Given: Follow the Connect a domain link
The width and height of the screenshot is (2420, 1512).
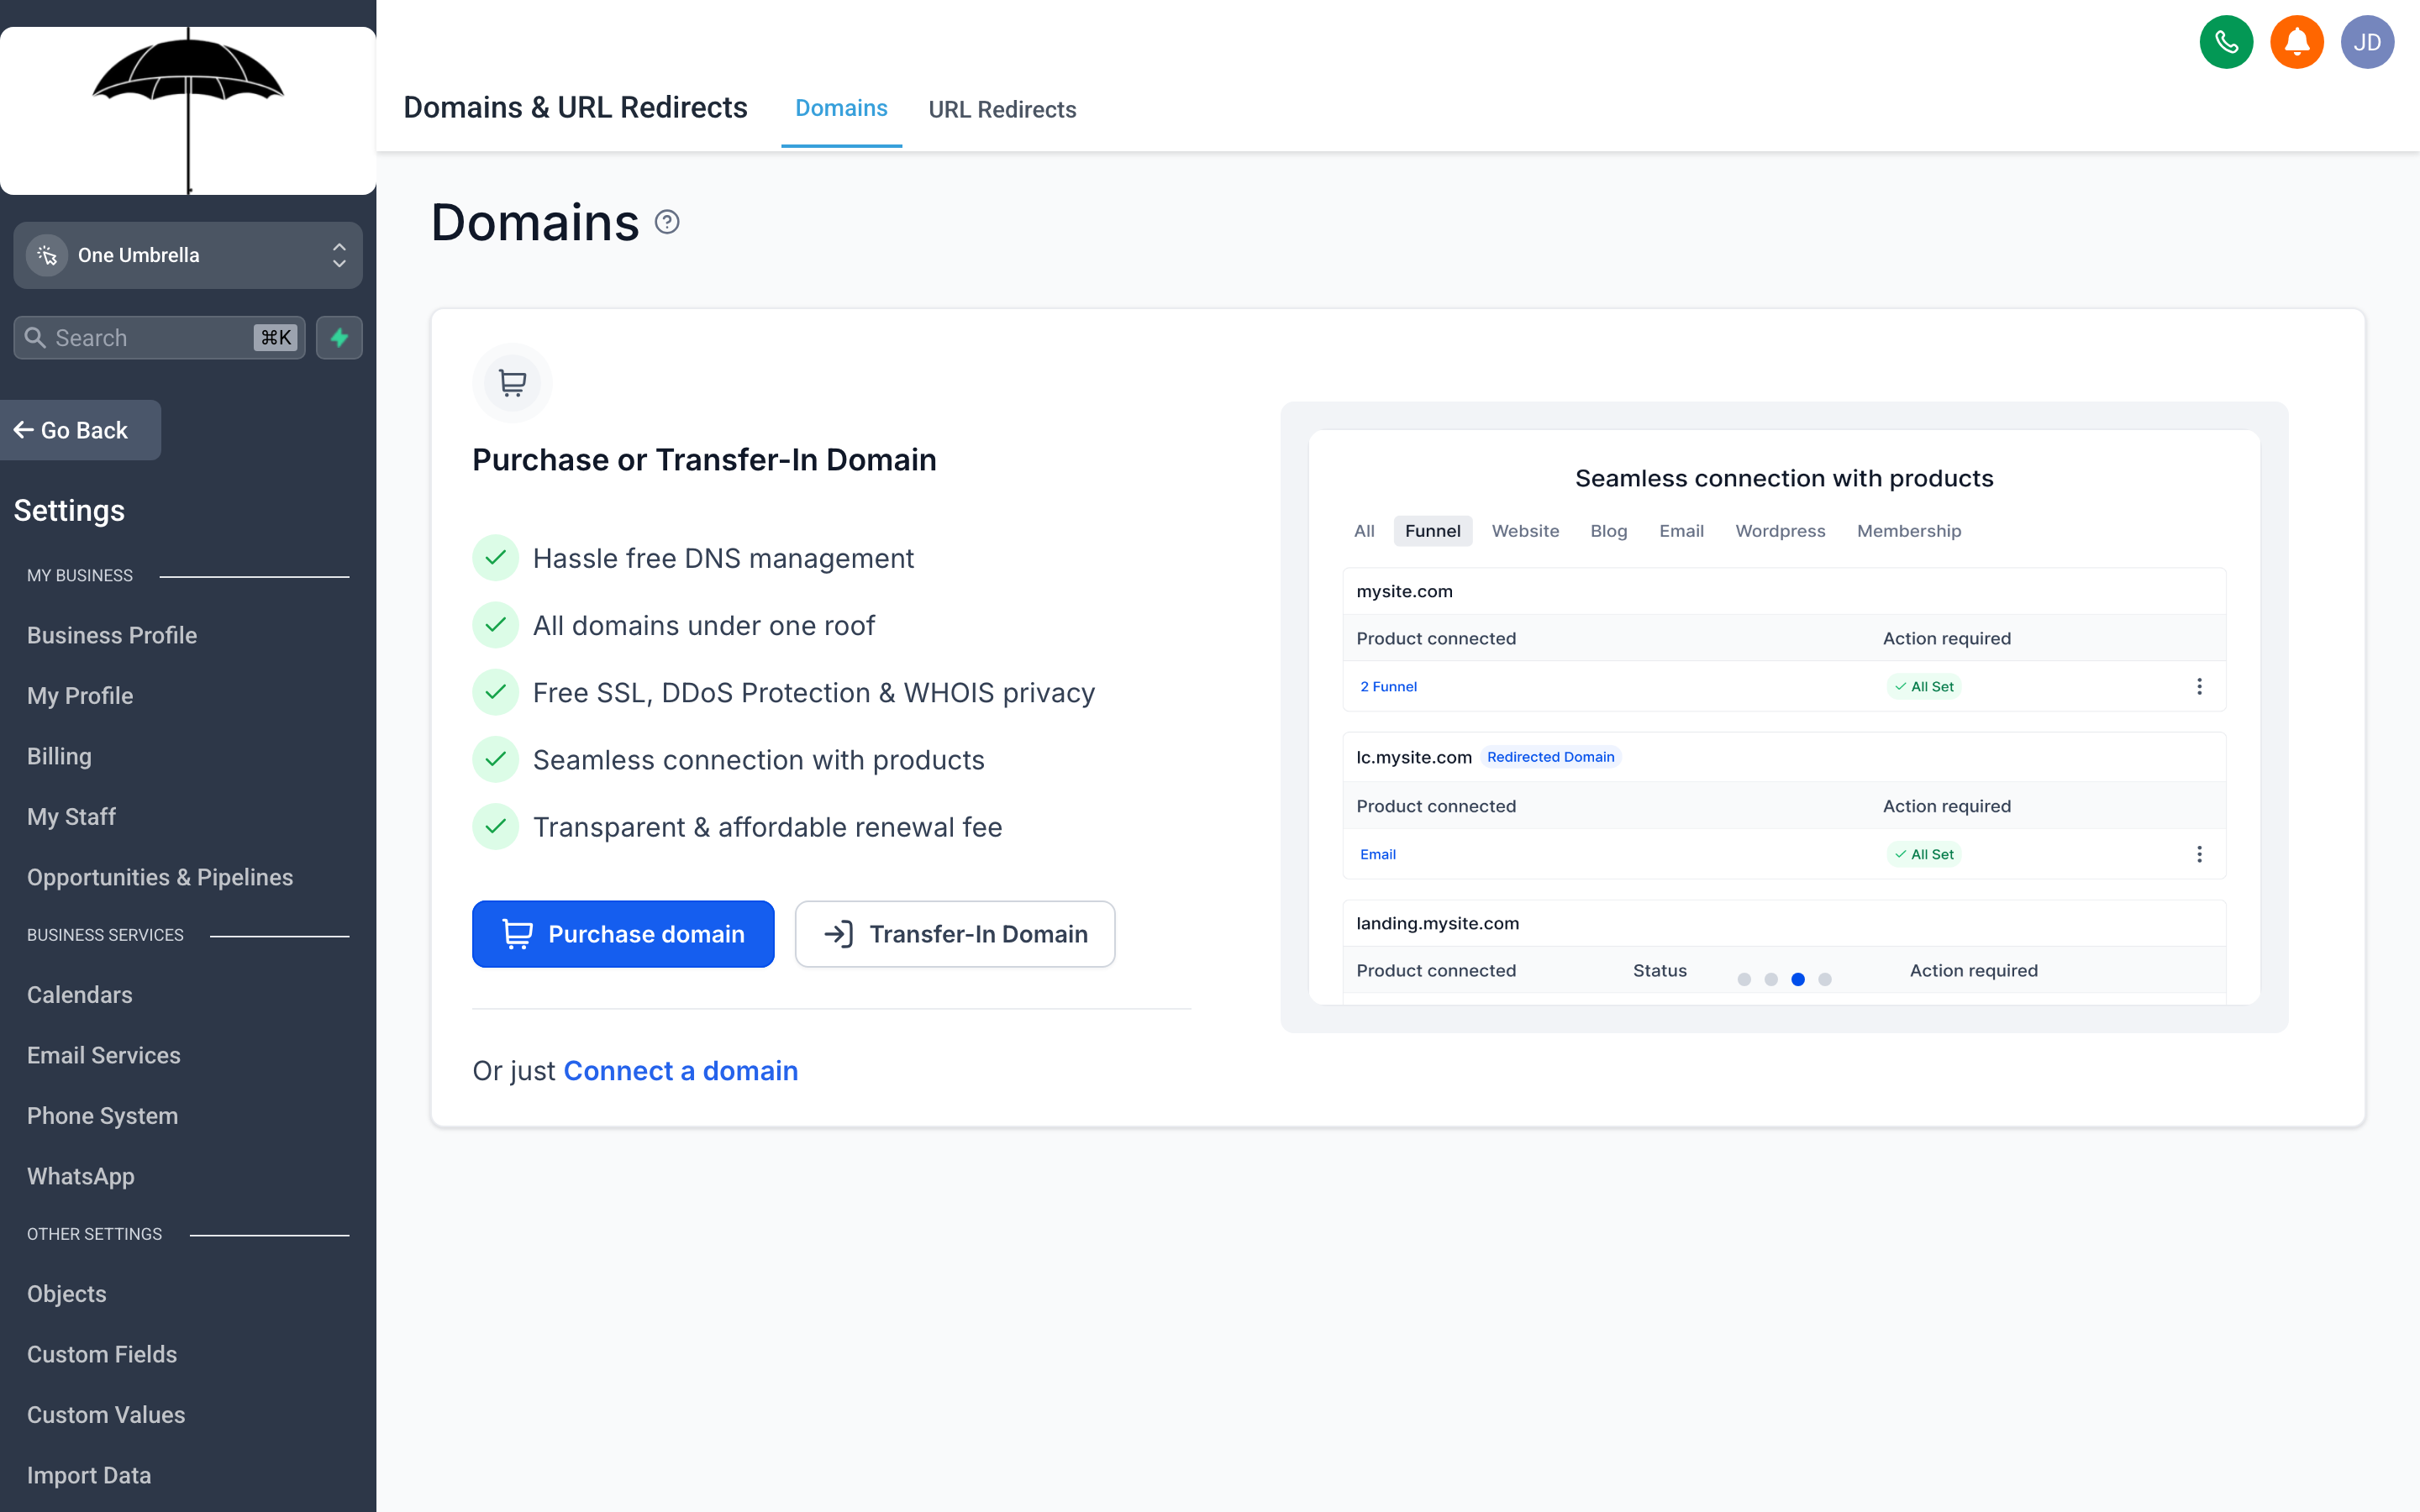Looking at the screenshot, I should (681, 1071).
